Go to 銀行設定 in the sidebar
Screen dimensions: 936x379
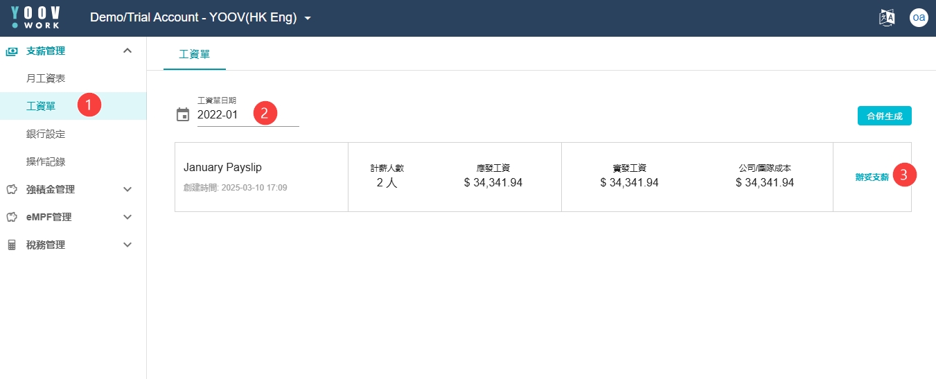[x=46, y=134]
